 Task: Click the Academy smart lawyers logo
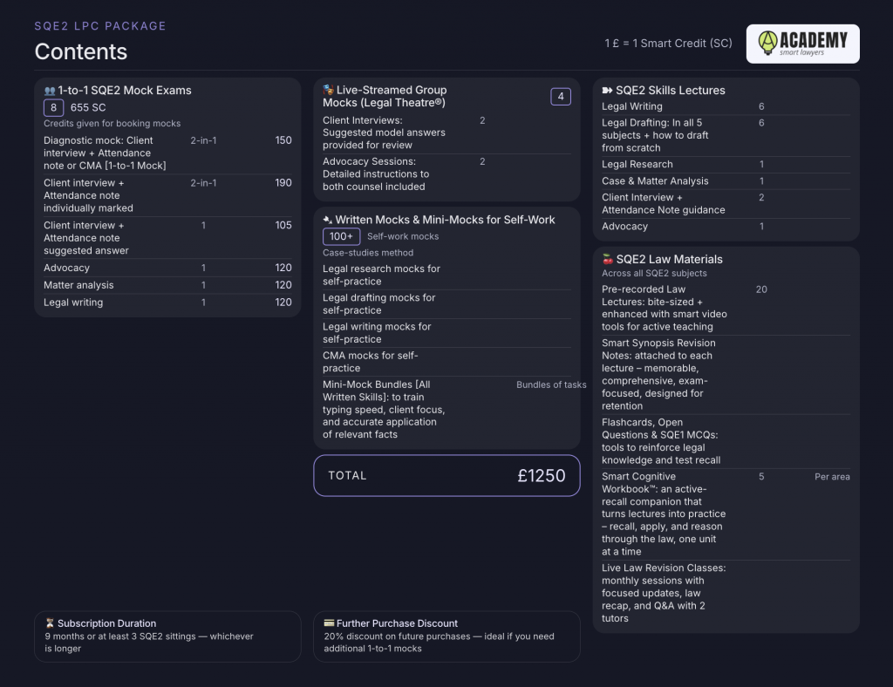point(802,44)
